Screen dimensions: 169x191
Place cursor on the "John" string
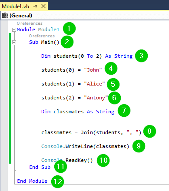coord(93,70)
